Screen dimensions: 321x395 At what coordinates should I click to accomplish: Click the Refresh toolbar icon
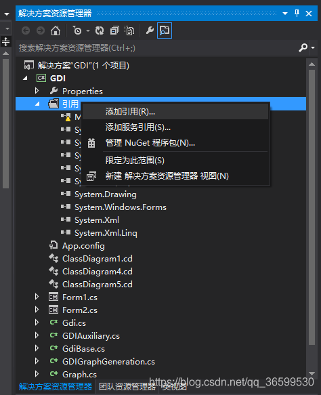[100, 30]
